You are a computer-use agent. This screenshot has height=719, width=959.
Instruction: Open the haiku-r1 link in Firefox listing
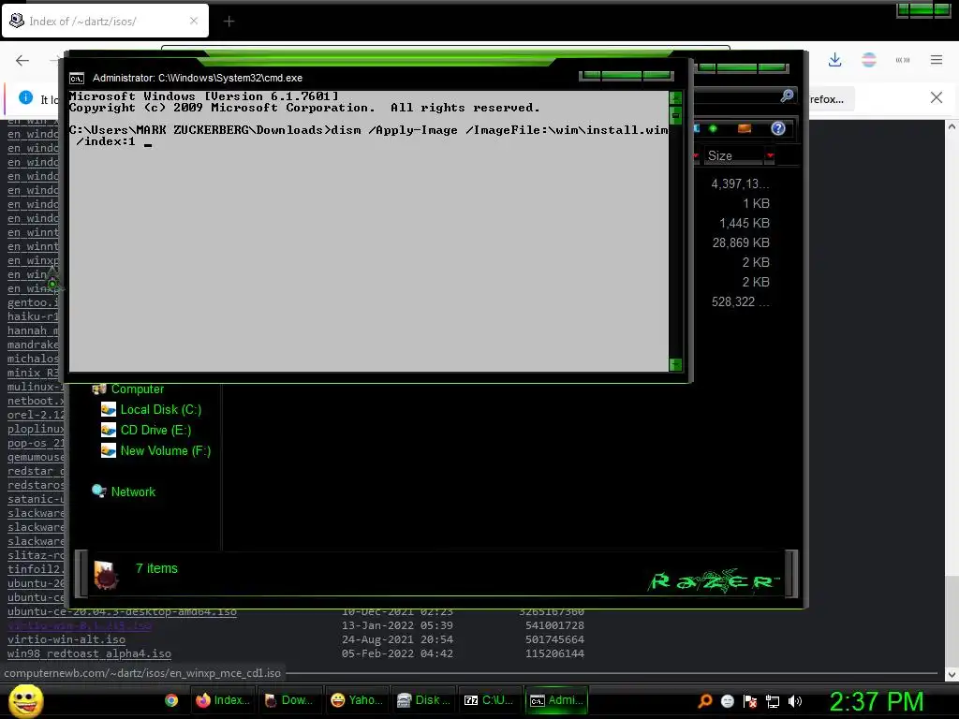(33, 316)
